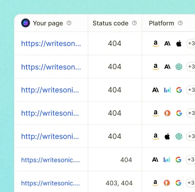Click Anthropic icon in the row containing the OpenAI icon
Viewport: 195px width, 192px height.
point(167,67)
